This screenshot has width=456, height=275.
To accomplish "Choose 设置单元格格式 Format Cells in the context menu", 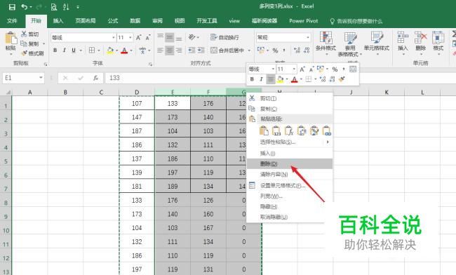I will [x=289, y=185].
